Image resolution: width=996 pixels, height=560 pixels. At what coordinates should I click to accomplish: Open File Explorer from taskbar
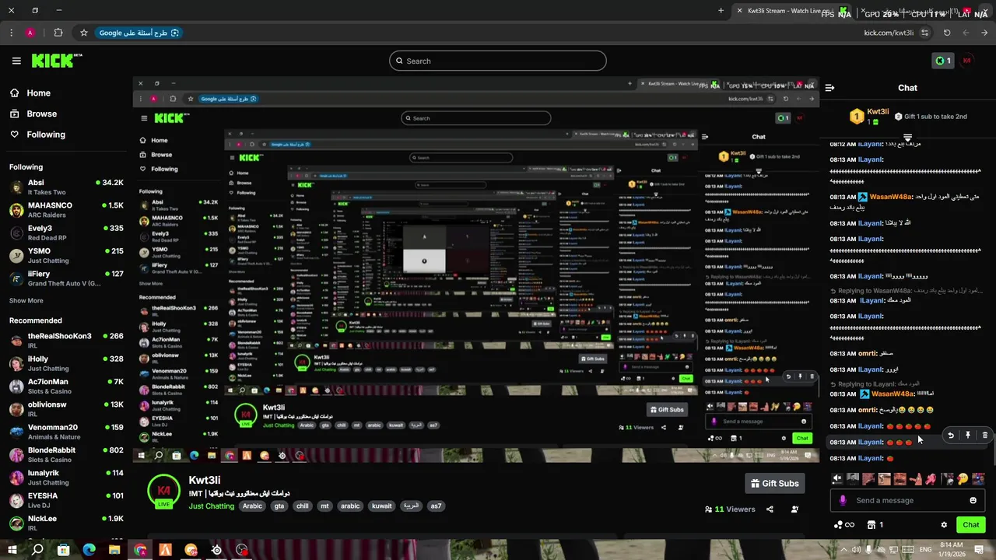pos(114,550)
